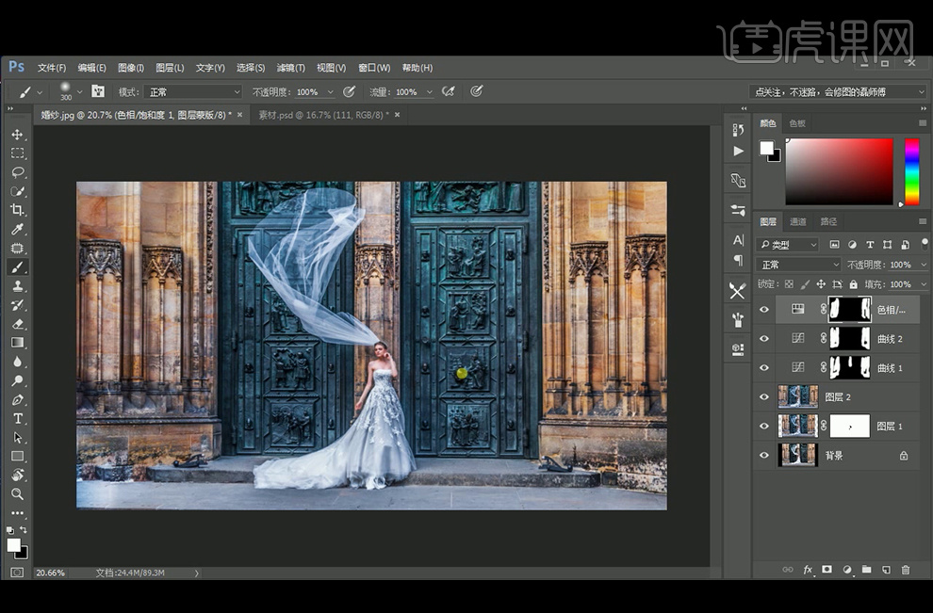This screenshot has height=613, width=933.
Task: Select the Clone Stamp tool
Action: click(17, 286)
